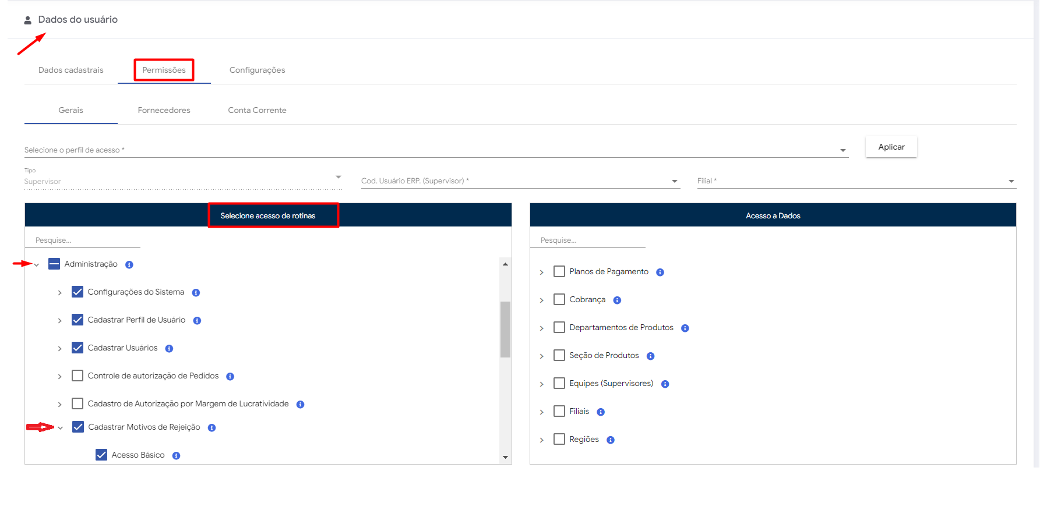This screenshot has width=1040, height=524.
Task: Check the Filiais checkbox
Action: [x=559, y=412]
